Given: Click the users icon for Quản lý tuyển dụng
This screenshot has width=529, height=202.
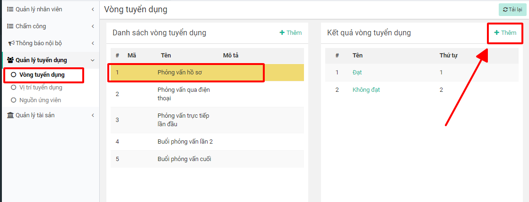Looking at the screenshot, I should coord(10,60).
